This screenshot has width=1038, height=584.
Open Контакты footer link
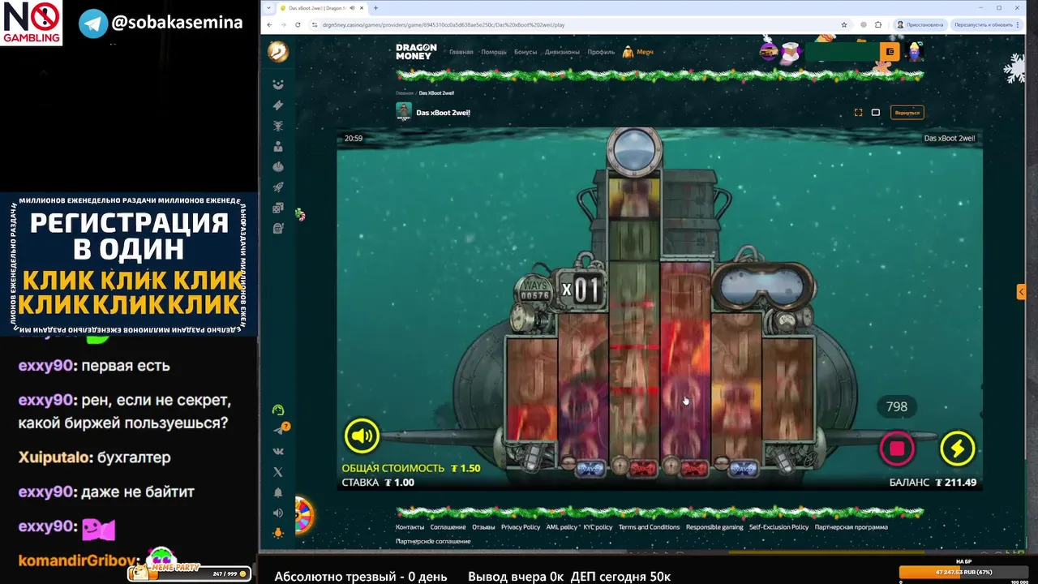click(x=410, y=527)
